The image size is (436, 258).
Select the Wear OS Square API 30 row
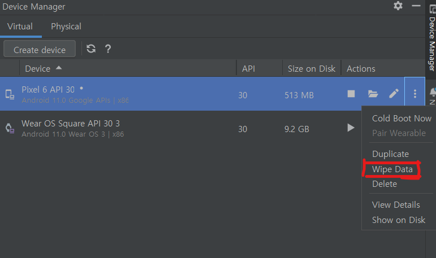coord(113,128)
